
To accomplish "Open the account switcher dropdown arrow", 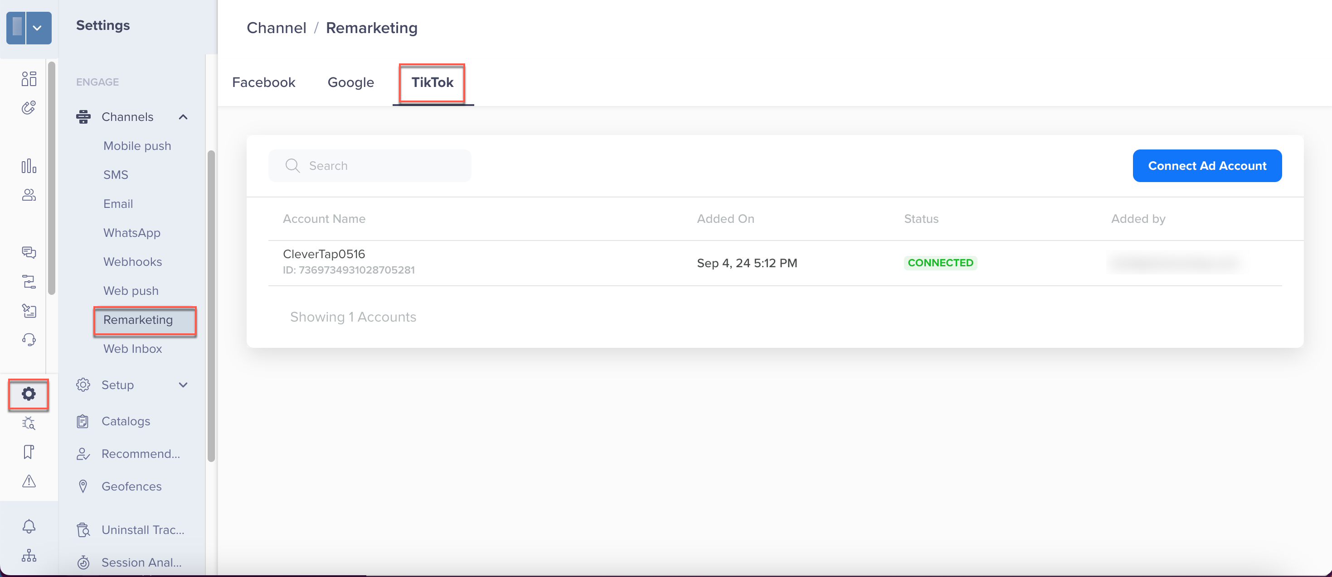I will [37, 28].
